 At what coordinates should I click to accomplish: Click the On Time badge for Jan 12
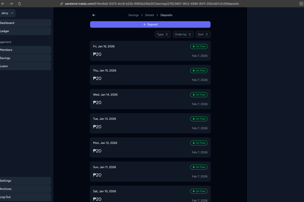(x=199, y=143)
